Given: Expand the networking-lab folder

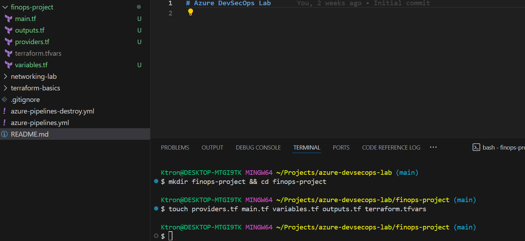Looking at the screenshot, I should tap(5, 77).
